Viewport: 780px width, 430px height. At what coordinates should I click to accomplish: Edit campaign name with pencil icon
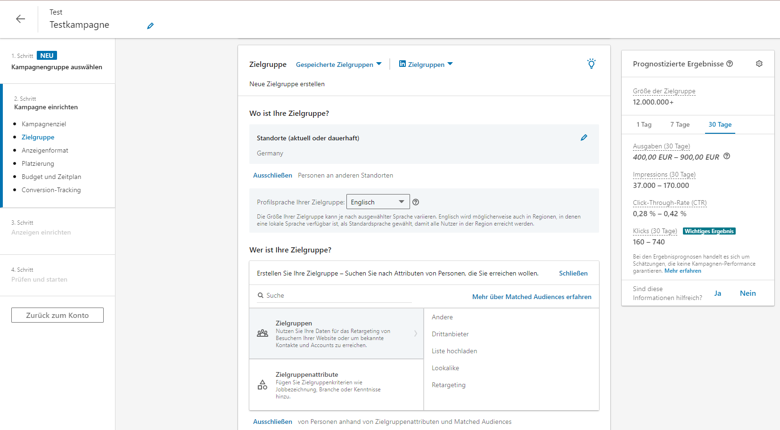tap(150, 26)
